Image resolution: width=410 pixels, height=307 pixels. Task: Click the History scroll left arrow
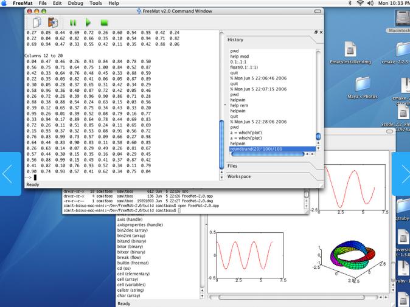[307, 154]
